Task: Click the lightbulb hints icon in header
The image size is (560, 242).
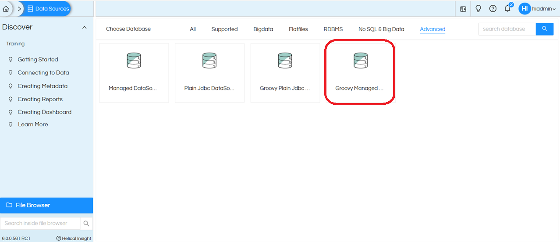Action: [x=478, y=9]
